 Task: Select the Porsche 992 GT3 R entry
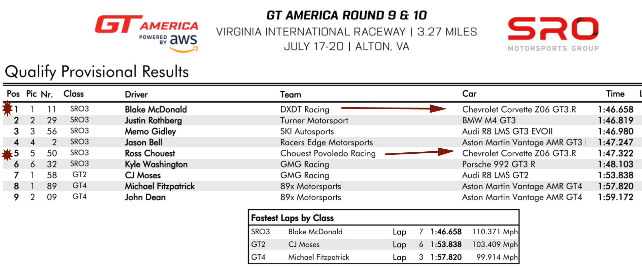(x=498, y=164)
